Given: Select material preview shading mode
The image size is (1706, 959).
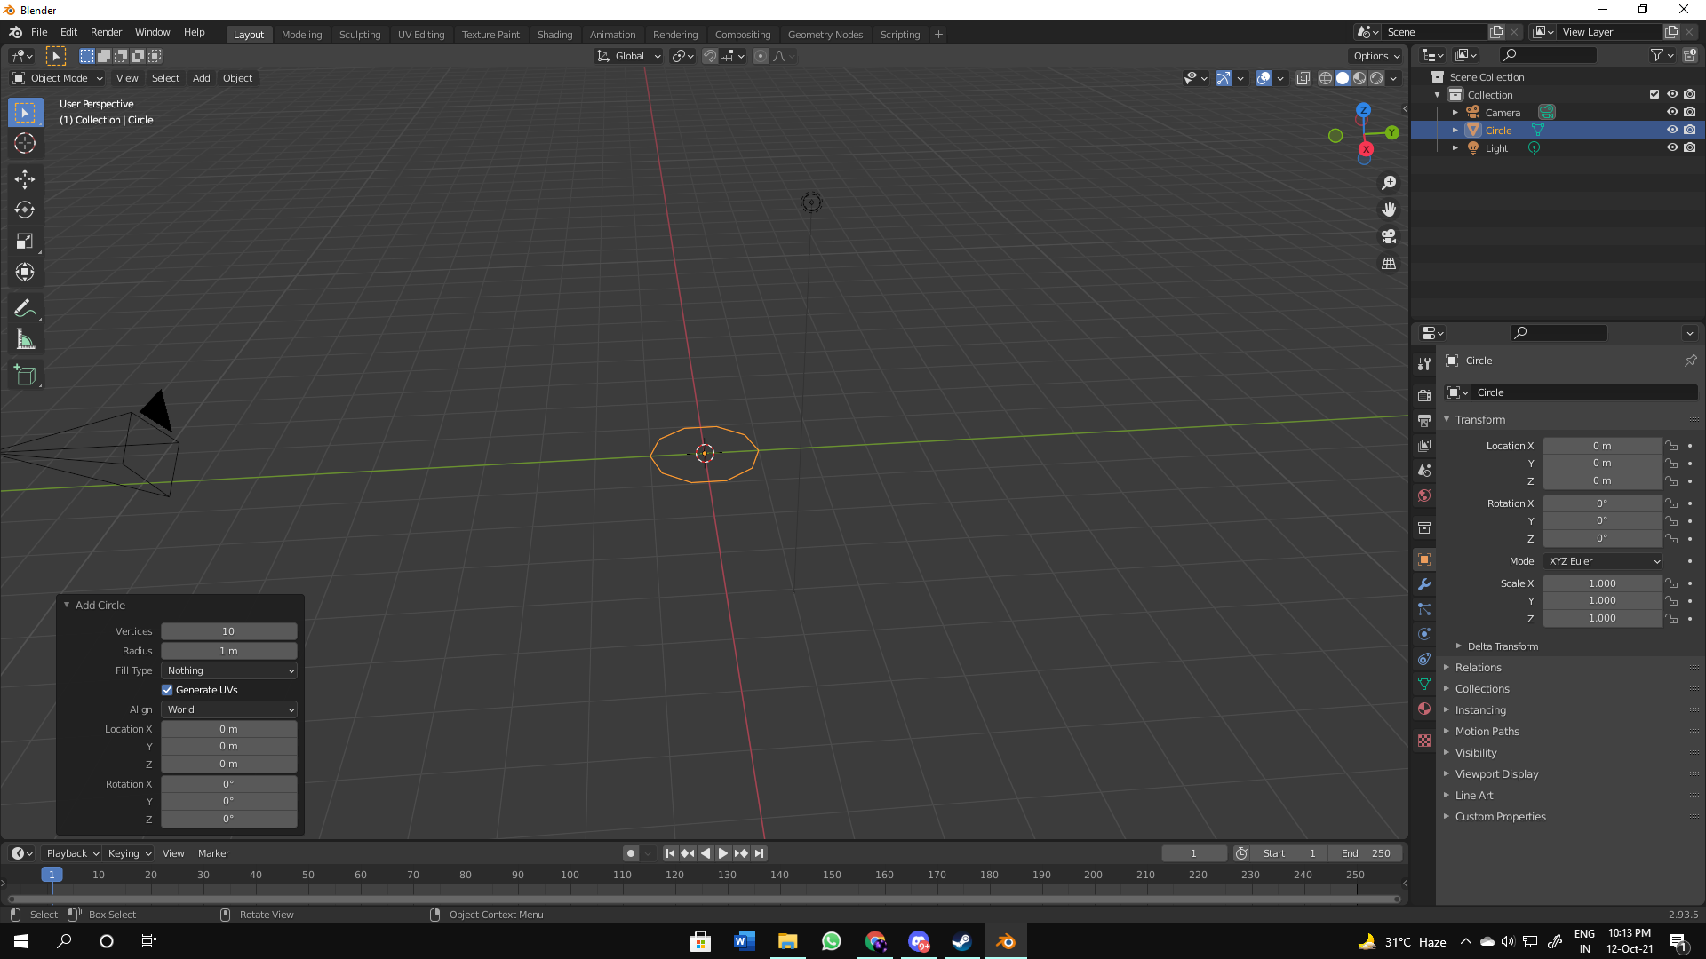Looking at the screenshot, I should point(1359,78).
